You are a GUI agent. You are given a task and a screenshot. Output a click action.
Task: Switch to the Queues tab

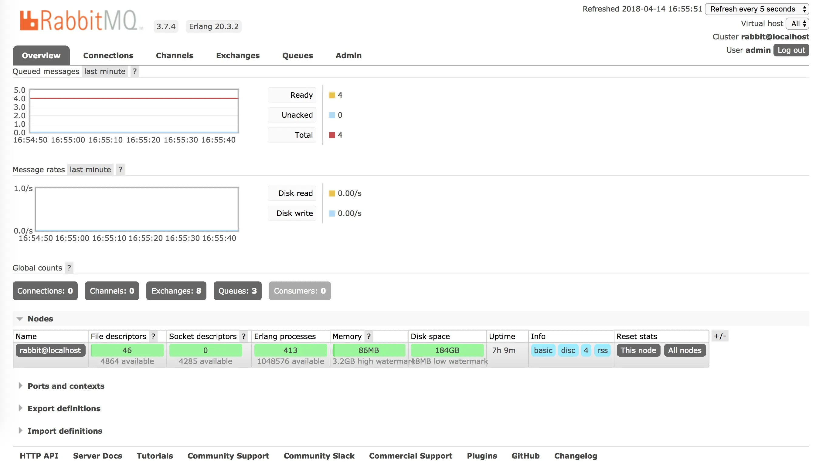tap(297, 55)
